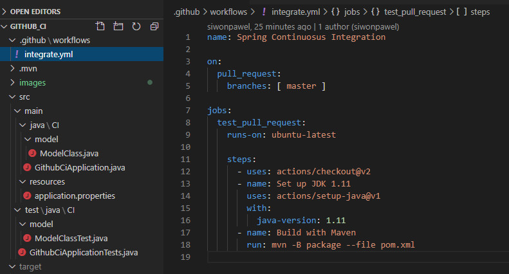Screen dimensions: 509x274
Task: Collapse the main folder
Action: pos(17,111)
